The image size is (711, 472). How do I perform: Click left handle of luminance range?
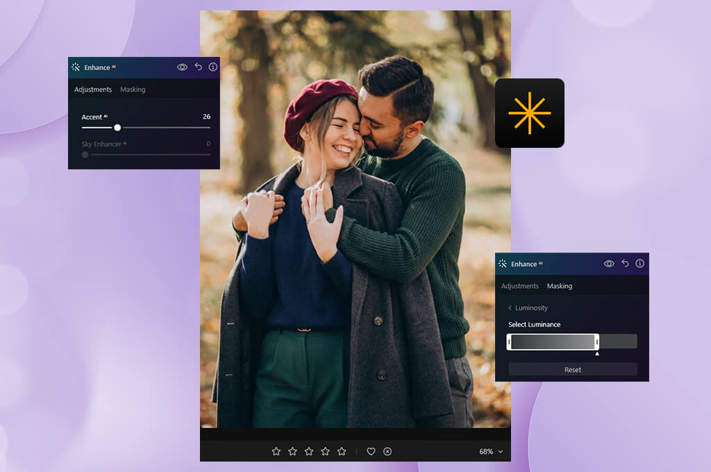tap(509, 342)
